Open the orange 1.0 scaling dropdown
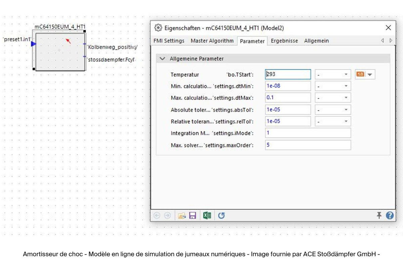Screen dimensions: 403x269 point(369,74)
